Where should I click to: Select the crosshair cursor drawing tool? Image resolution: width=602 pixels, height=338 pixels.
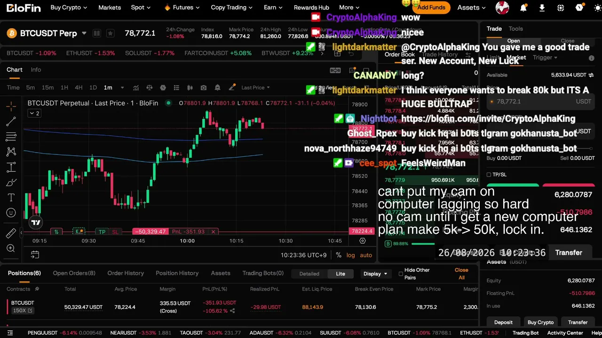[x=11, y=107]
